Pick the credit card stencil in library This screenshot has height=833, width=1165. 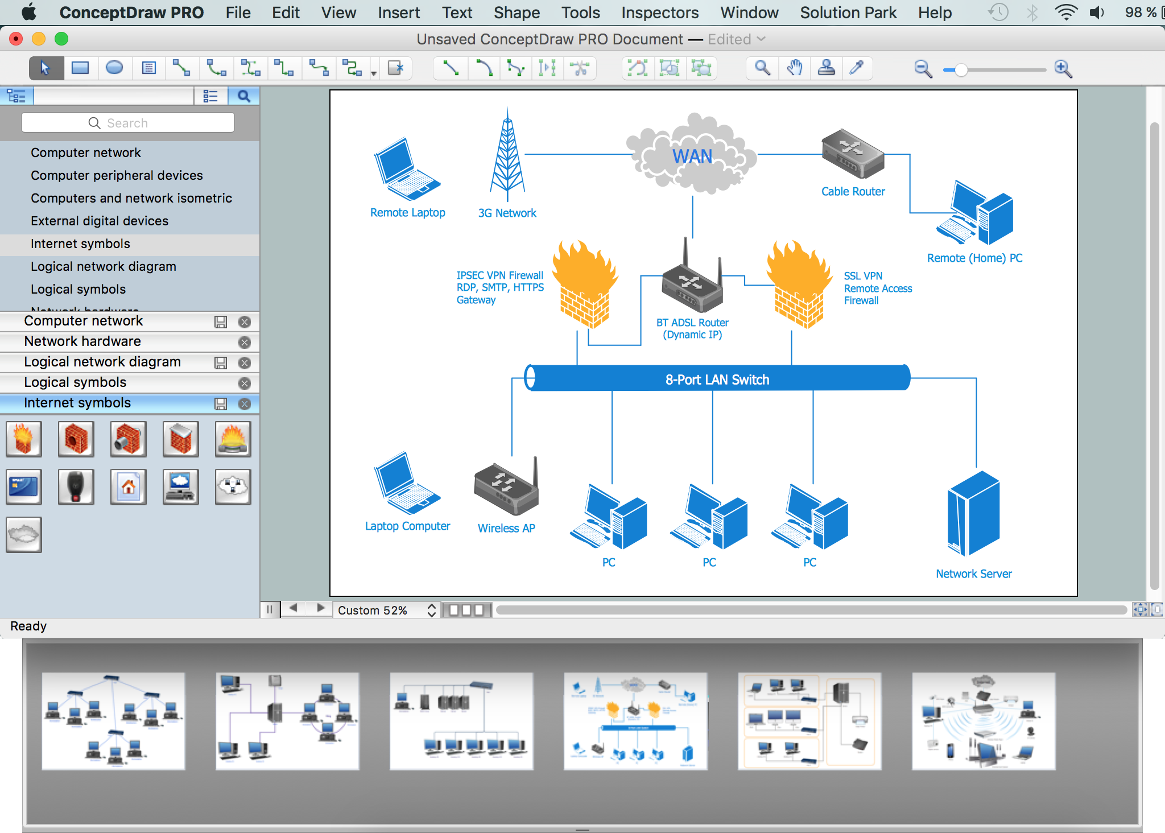23,486
